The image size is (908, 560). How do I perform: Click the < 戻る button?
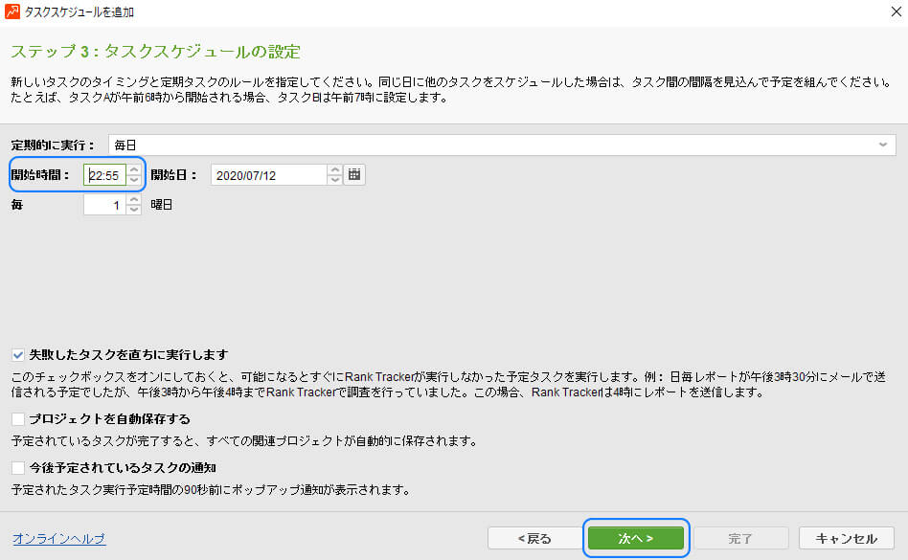pyautogui.click(x=534, y=539)
